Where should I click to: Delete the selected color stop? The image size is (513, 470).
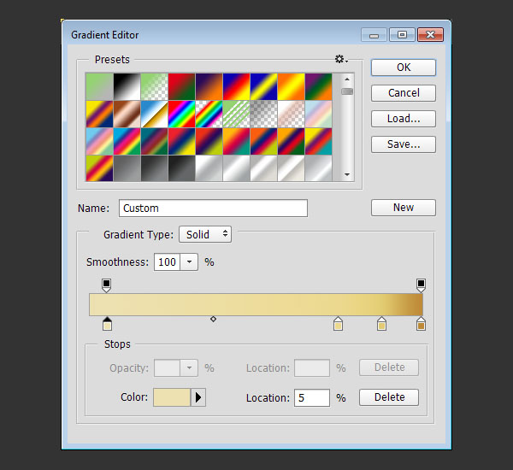pos(389,397)
